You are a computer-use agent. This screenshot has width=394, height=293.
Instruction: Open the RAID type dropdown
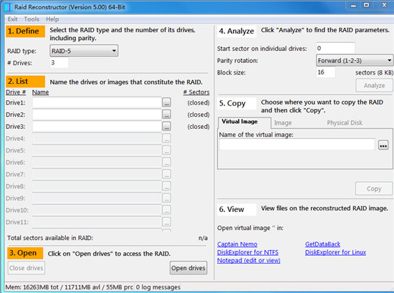(84, 51)
